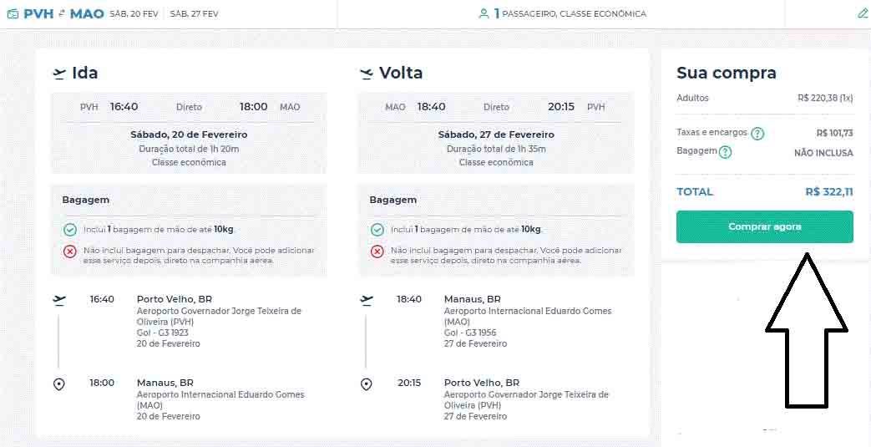The width and height of the screenshot is (871, 447).
Task: Click green check icon in Ida baggage
Action: point(70,230)
